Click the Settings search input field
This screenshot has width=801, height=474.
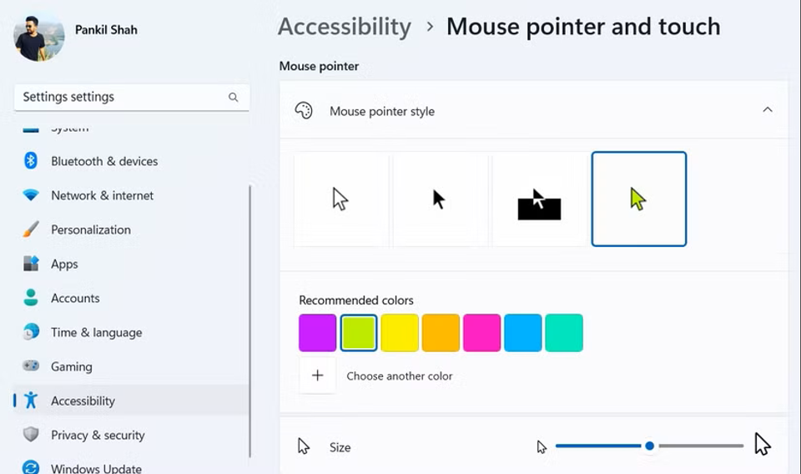tap(121, 98)
